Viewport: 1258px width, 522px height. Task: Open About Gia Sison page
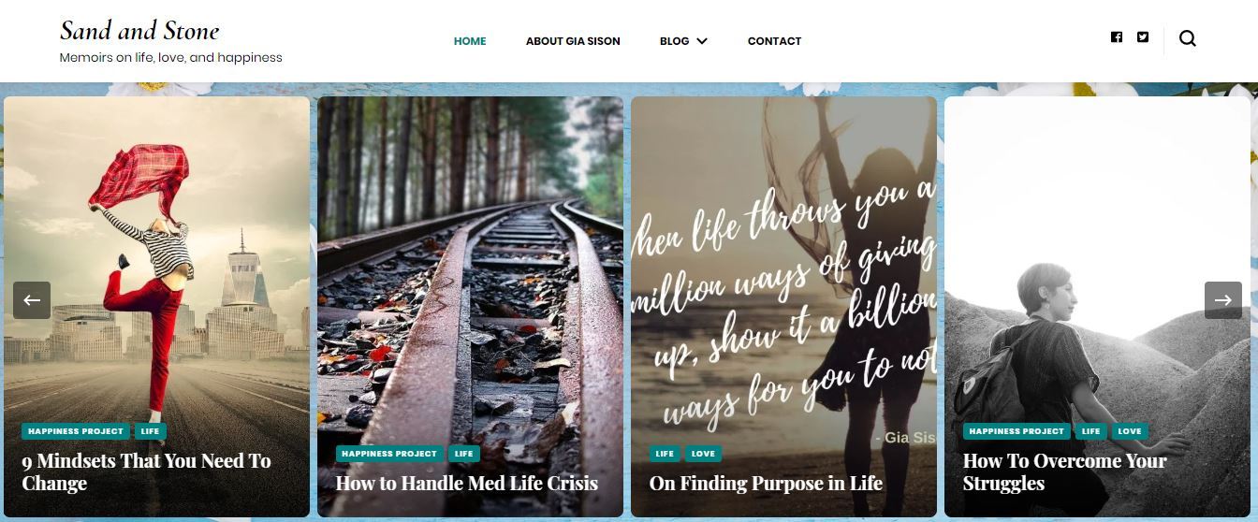[x=573, y=41]
